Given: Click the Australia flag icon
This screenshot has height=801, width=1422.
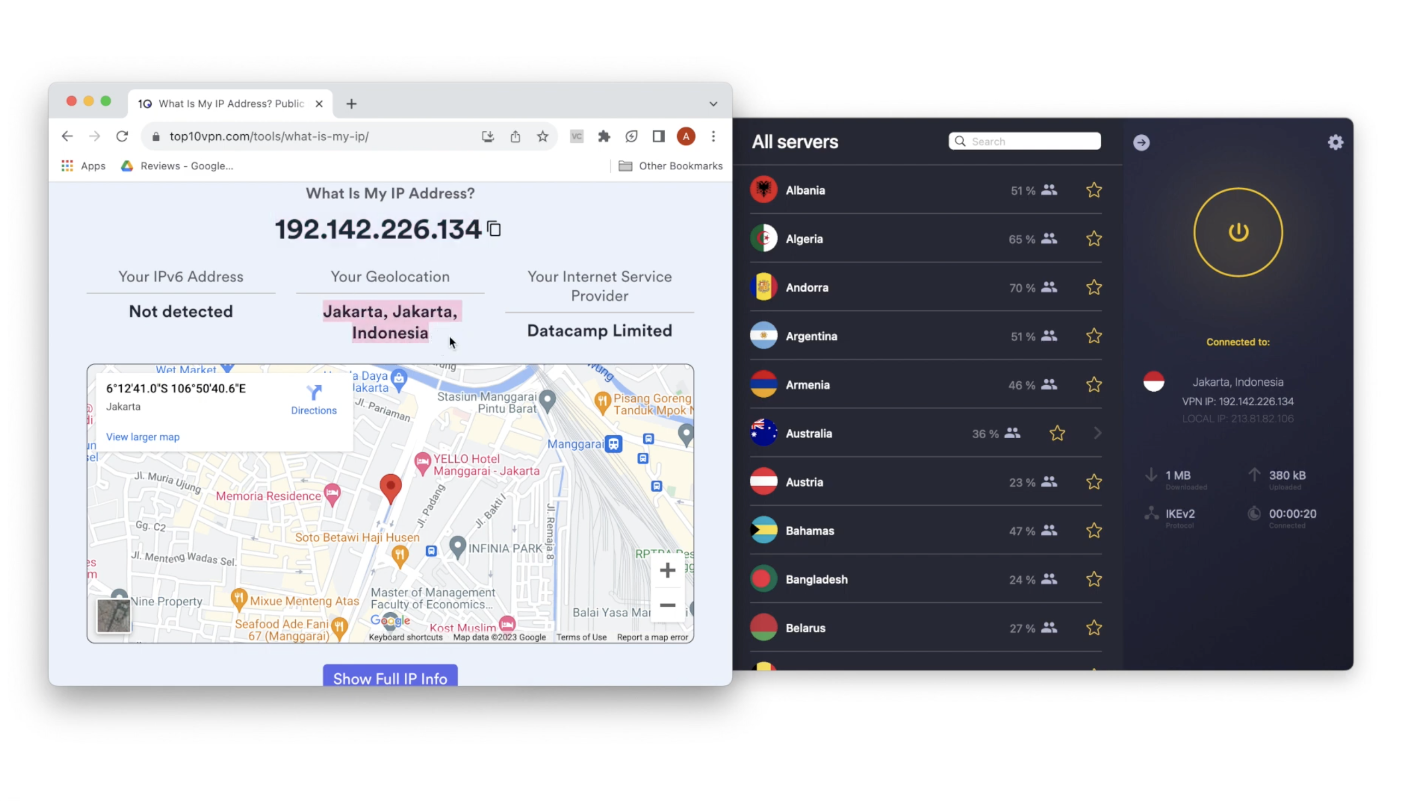Looking at the screenshot, I should tap(764, 433).
